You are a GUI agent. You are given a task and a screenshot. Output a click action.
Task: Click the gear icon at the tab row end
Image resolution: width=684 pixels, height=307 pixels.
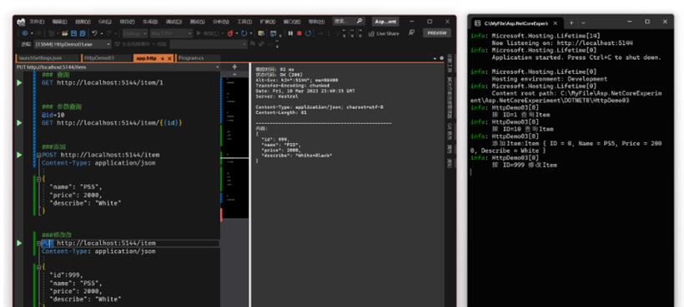pos(441,58)
